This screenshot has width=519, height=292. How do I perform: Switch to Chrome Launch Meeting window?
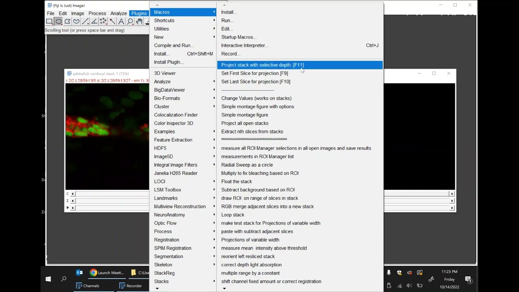tap(107, 273)
